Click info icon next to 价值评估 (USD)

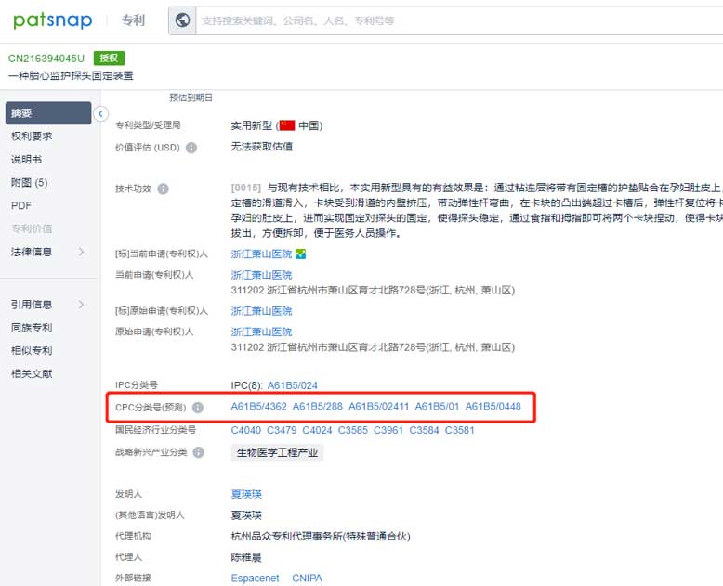point(191,148)
